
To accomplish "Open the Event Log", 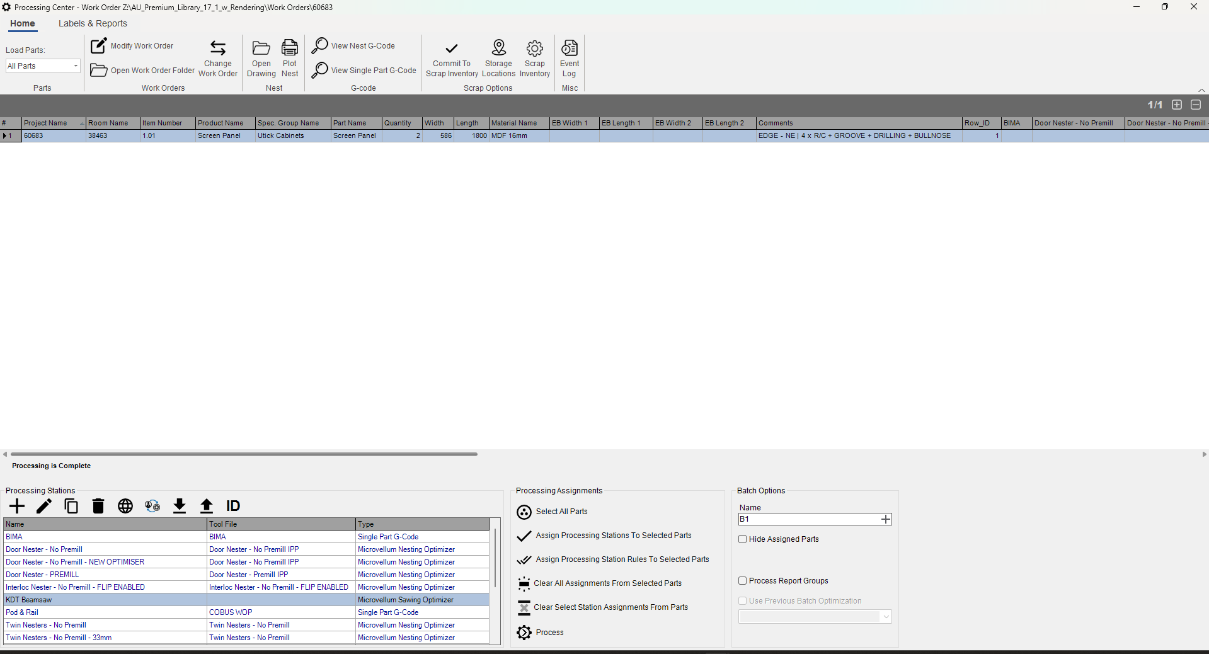I will (570, 59).
